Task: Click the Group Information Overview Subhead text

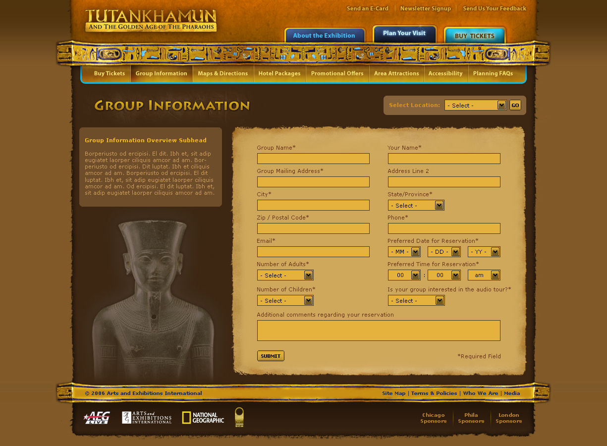Action: 146,140
